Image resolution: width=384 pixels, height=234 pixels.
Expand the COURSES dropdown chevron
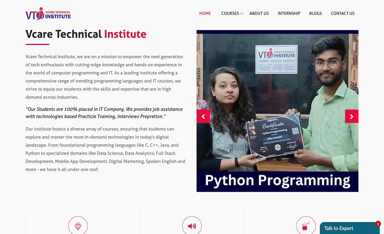(x=241, y=14)
